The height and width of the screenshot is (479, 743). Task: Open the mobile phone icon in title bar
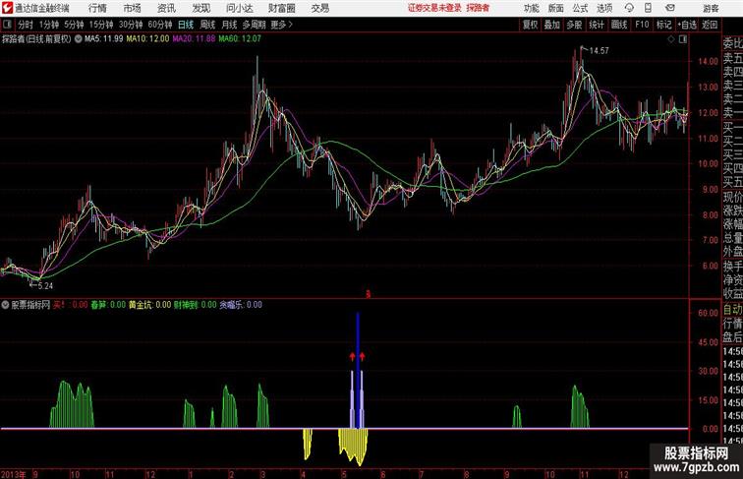pos(648,8)
